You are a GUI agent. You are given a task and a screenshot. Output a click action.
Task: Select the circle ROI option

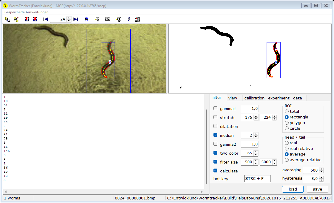(x=287, y=129)
